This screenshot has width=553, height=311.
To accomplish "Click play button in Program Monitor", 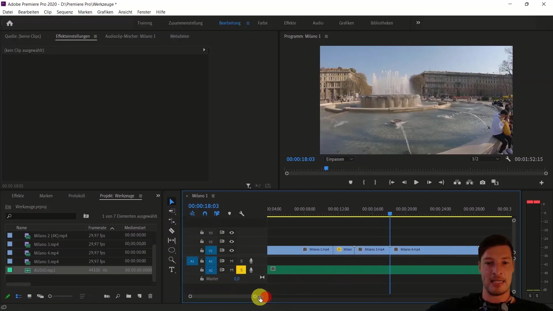I will click(x=416, y=182).
